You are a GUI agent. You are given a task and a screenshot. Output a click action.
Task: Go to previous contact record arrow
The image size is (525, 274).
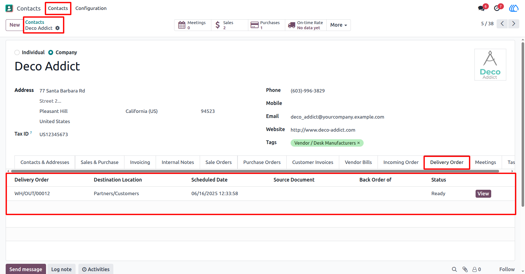tap(502, 24)
